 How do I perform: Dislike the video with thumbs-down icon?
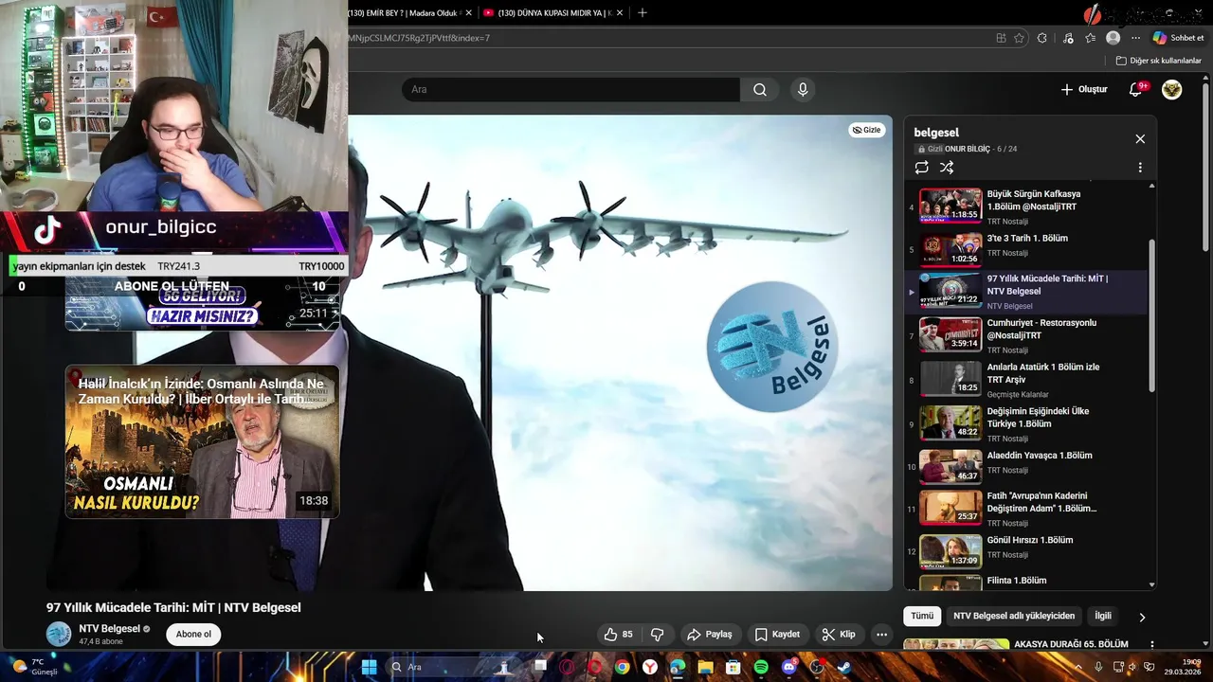657,635
